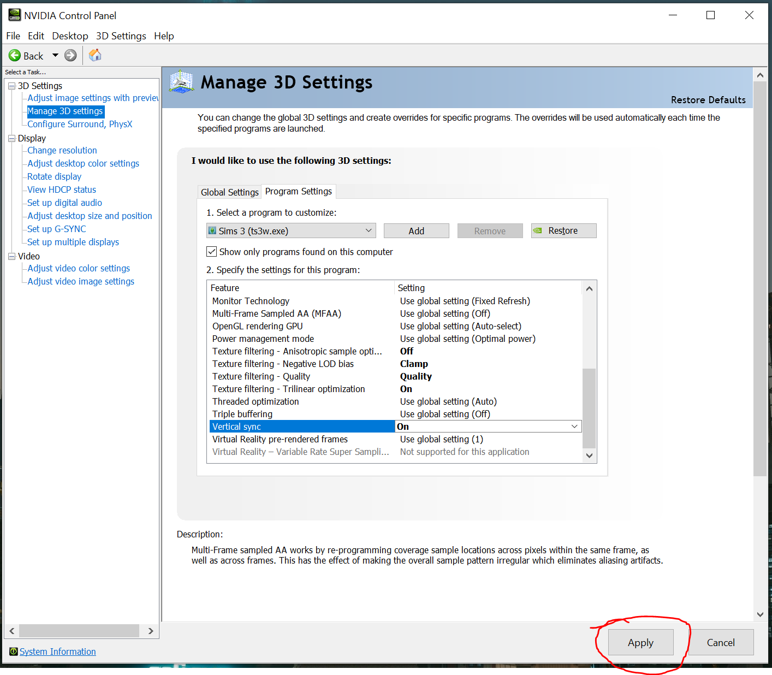Click the Add program button
Image resolution: width=772 pixels, height=675 pixels.
coord(417,231)
